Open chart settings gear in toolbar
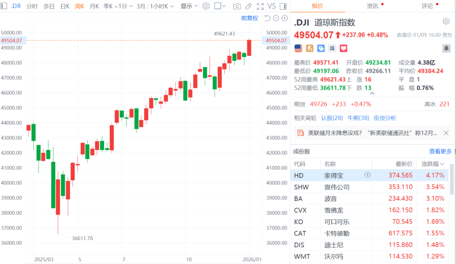Viewport: 456px width, 264px height. [206, 6]
